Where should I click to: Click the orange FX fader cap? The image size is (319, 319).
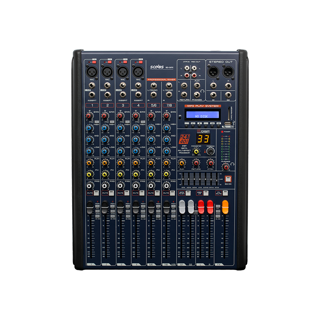[x=225, y=207]
